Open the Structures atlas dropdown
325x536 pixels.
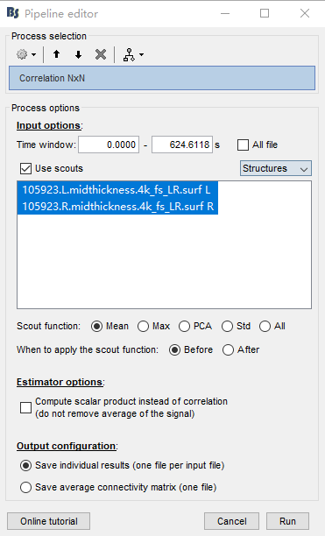pyautogui.click(x=276, y=168)
